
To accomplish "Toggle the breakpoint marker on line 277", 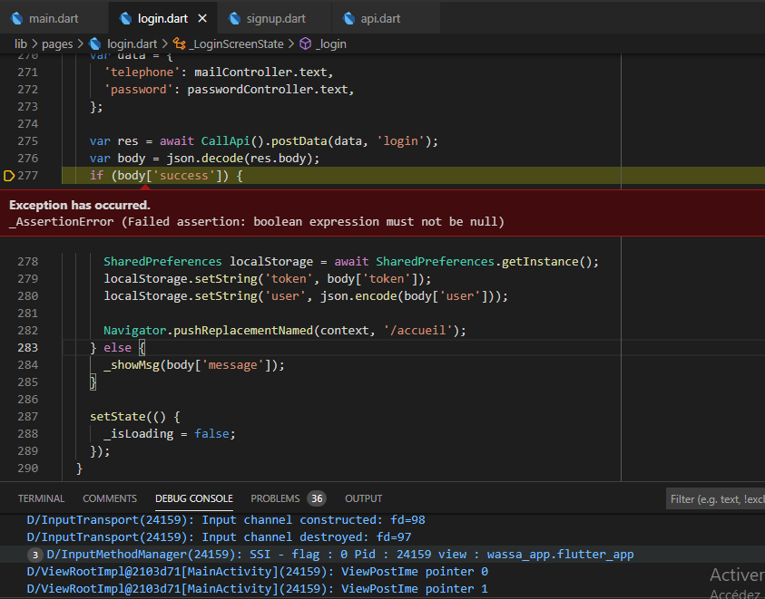I will [x=7, y=175].
